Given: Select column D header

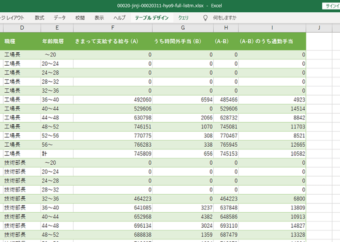Looking at the screenshot, I should 22,27.
